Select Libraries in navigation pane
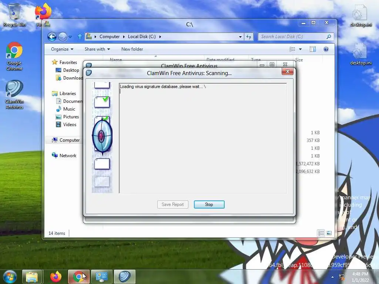This screenshot has height=284, width=379. point(64,94)
